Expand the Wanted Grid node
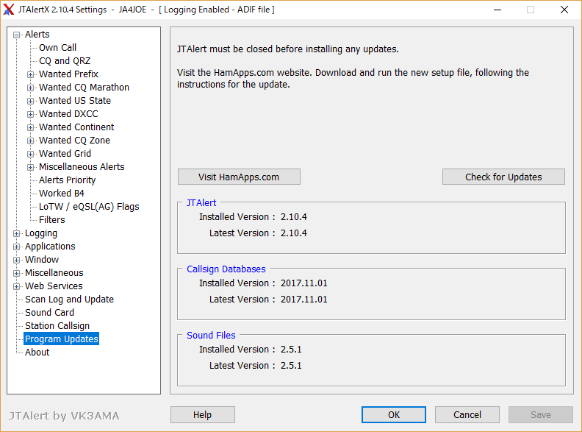The width and height of the screenshot is (582, 432). [x=30, y=154]
